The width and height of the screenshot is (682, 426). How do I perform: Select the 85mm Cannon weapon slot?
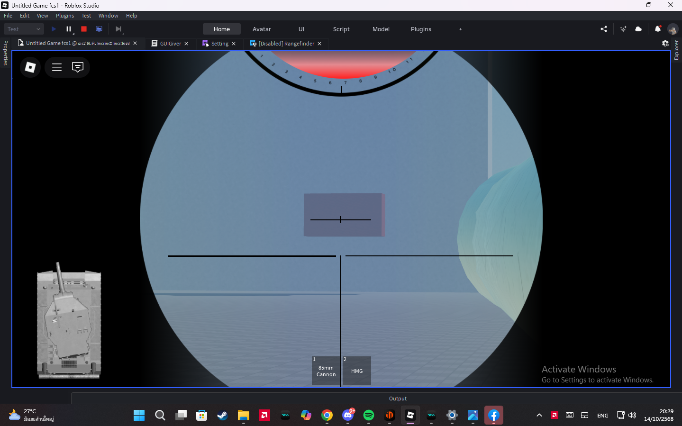click(326, 371)
